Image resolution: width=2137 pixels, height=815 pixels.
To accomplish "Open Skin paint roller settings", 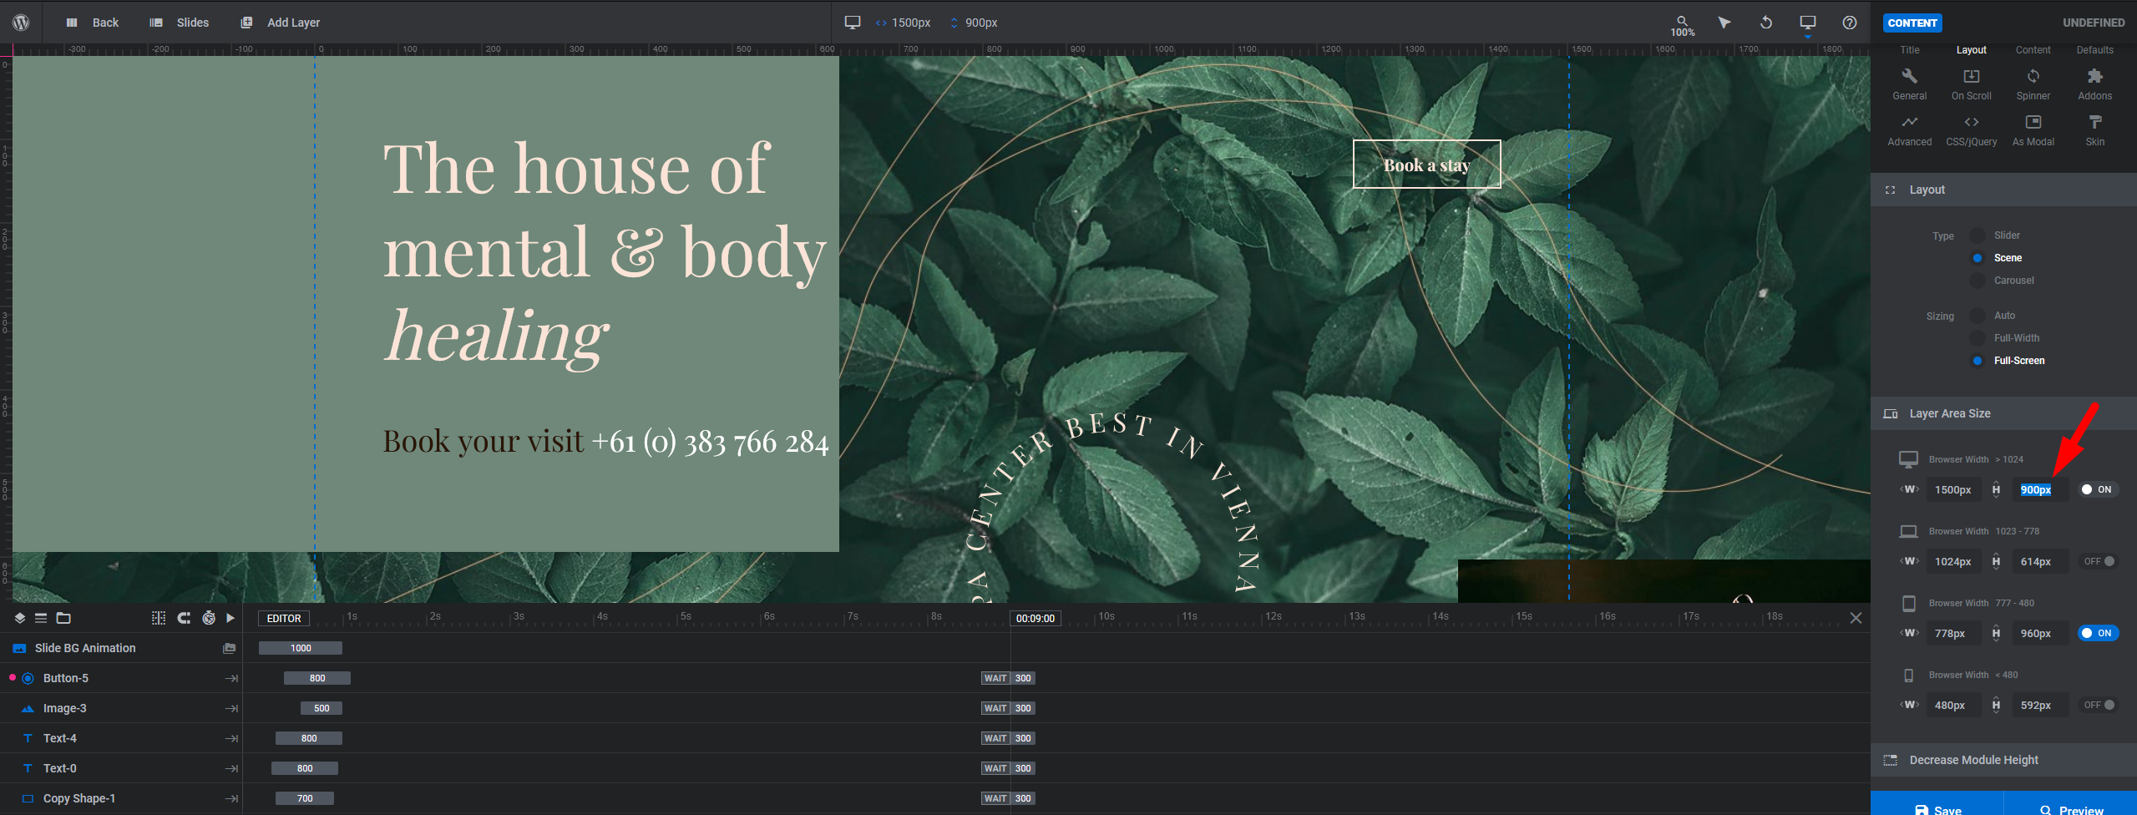I will point(2095,131).
